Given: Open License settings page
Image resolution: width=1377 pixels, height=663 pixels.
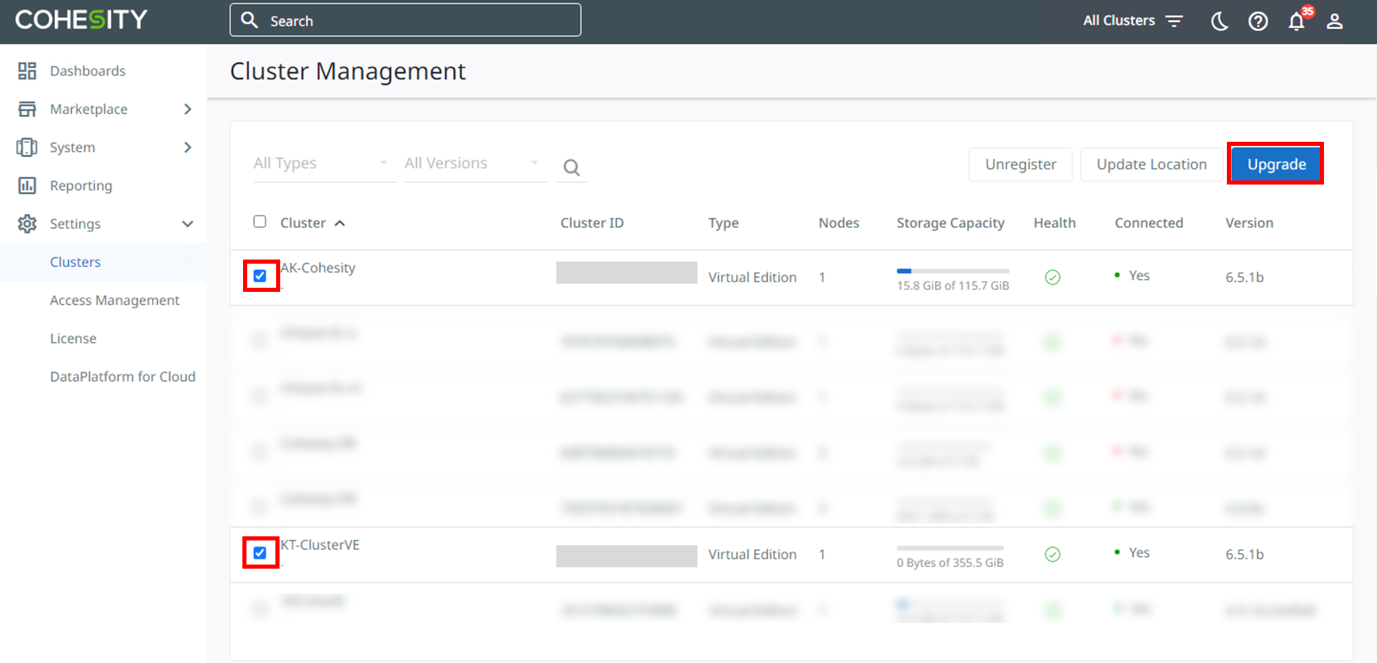Looking at the screenshot, I should [x=73, y=339].
